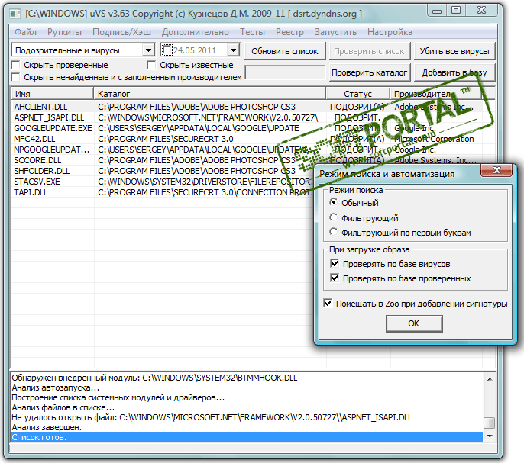Open the Руткиты menu

point(64,32)
